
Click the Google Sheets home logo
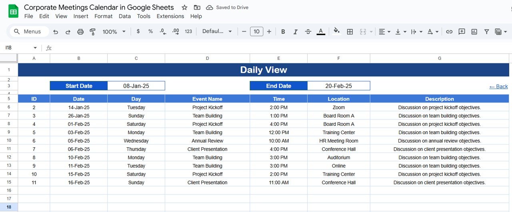click(13, 11)
